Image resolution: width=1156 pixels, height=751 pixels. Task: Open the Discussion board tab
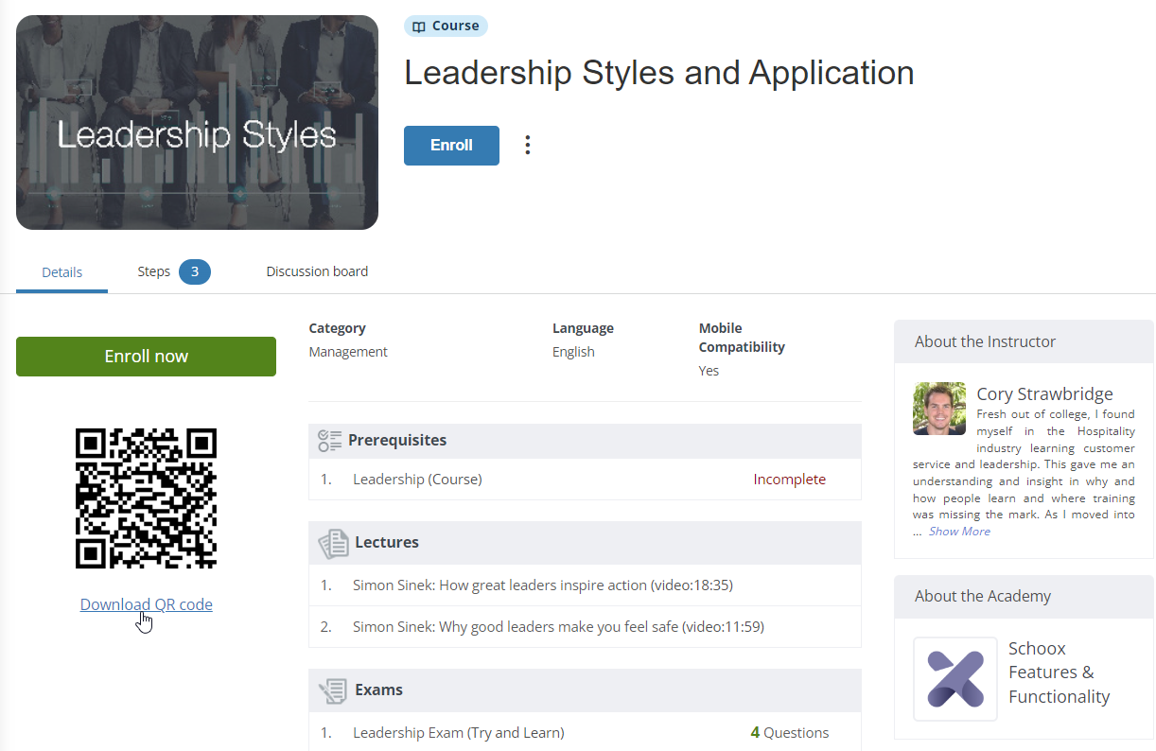click(x=317, y=271)
